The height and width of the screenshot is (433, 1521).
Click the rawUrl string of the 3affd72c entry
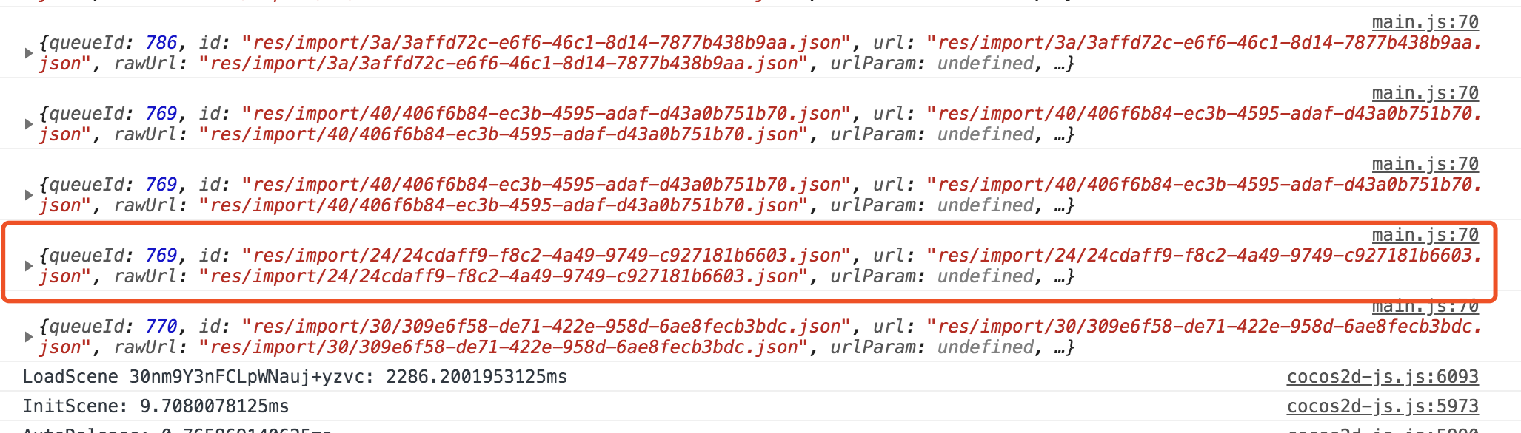[503, 64]
